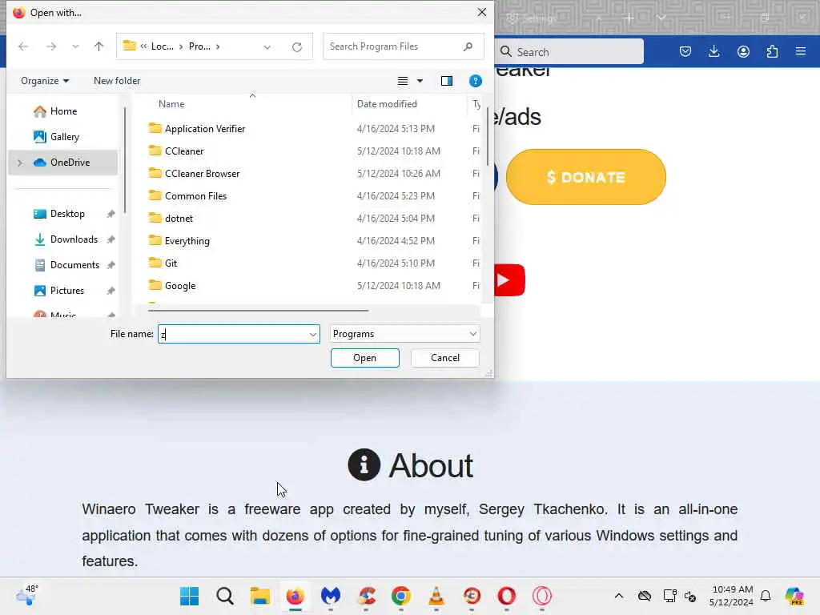Viewport: 820px width, 615px height.
Task: Open Downloads quick access folder
Action: (74, 239)
